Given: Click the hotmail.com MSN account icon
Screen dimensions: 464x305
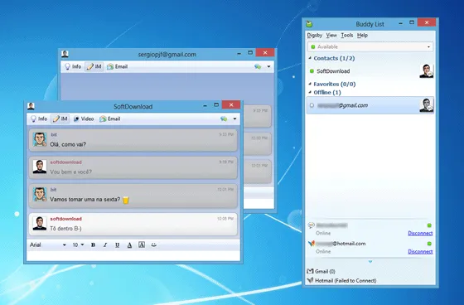Looking at the screenshot, I should point(311,244).
